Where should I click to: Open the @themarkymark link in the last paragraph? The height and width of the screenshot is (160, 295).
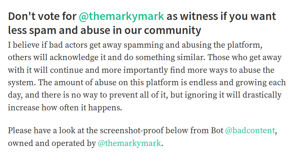(129, 143)
